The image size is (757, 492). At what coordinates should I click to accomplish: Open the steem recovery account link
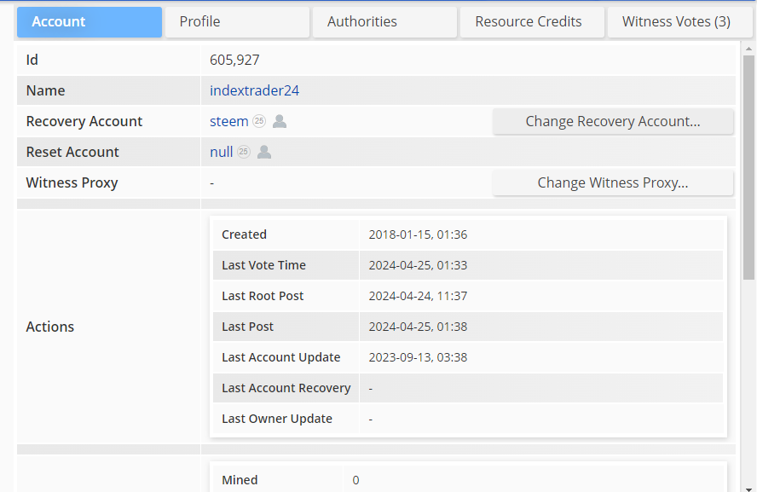tap(228, 121)
